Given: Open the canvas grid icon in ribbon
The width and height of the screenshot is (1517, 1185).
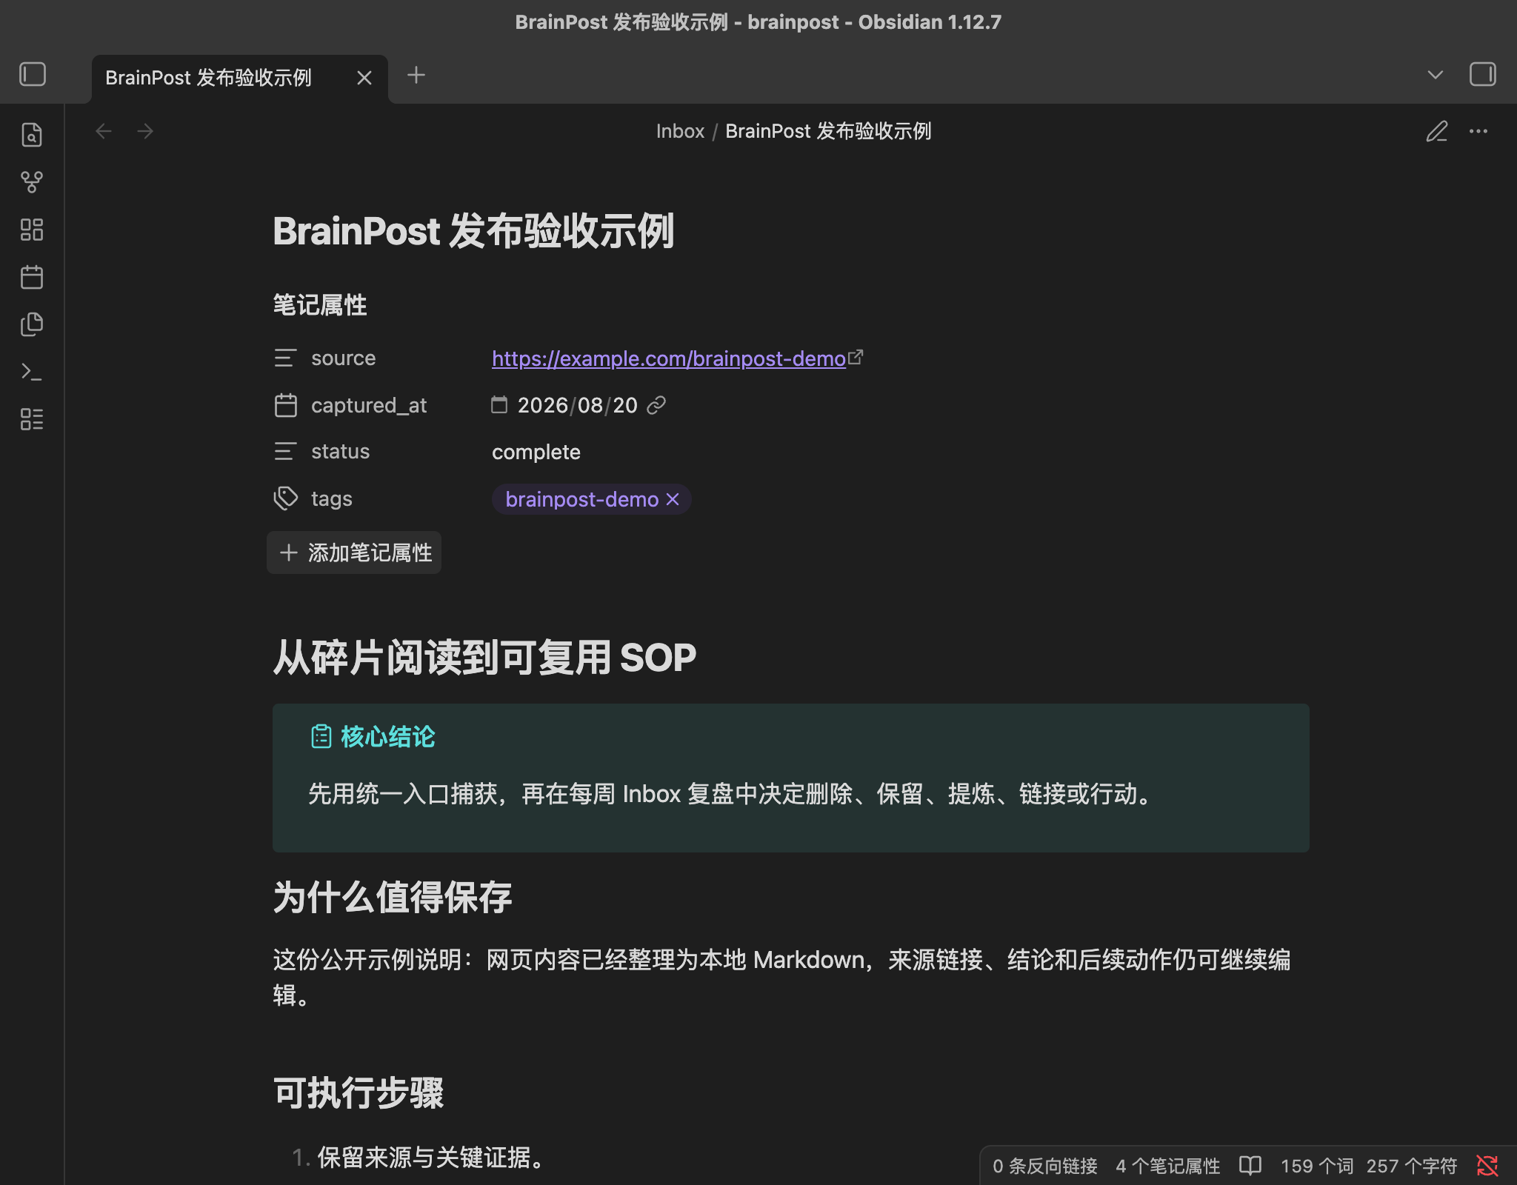Looking at the screenshot, I should [32, 230].
